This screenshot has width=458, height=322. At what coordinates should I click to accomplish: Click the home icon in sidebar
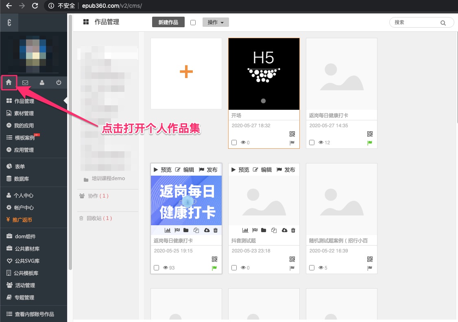click(x=9, y=83)
